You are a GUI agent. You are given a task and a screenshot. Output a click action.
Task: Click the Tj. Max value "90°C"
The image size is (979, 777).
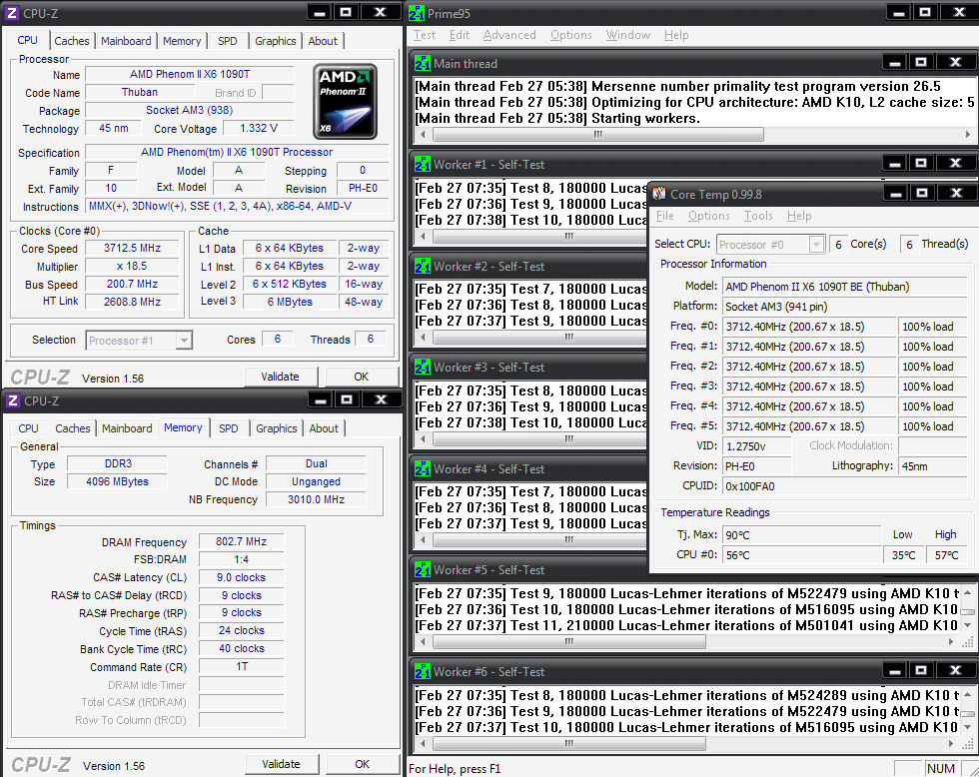point(801,535)
